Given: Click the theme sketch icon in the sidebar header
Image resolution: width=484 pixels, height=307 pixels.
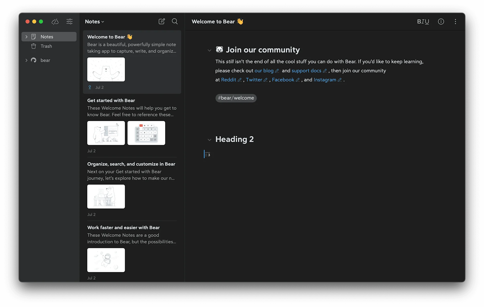Looking at the screenshot, I should pos(55,22).
